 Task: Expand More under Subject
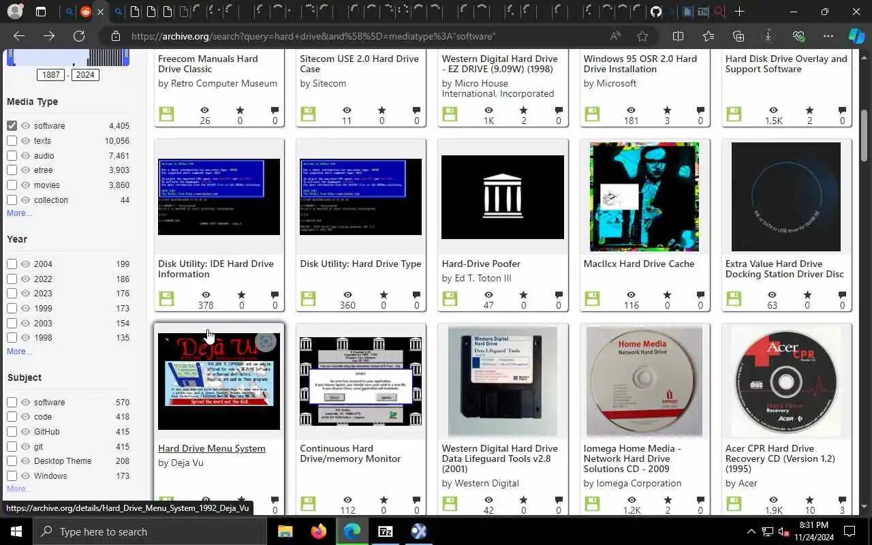[19, 488]
